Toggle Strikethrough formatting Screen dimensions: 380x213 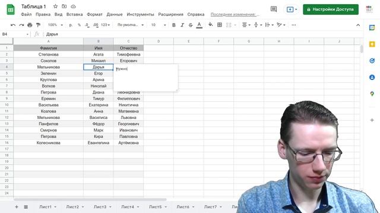coord(191,25)
